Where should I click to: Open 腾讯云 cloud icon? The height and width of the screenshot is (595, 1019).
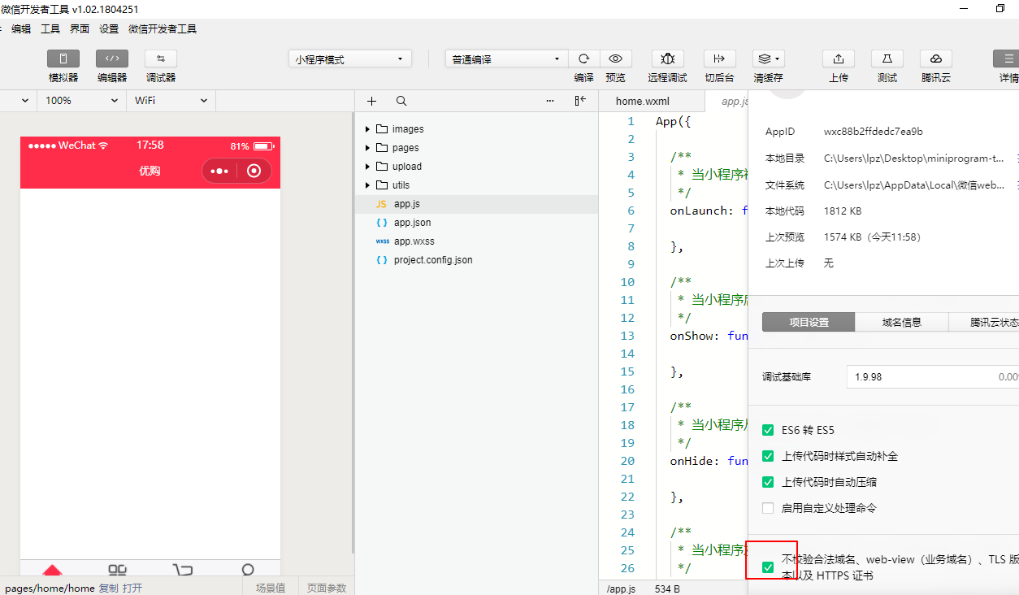(936, 59)
